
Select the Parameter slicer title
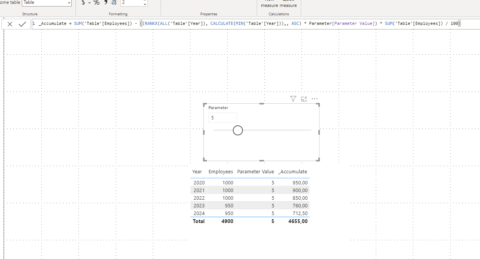click(x=218, y=108)
